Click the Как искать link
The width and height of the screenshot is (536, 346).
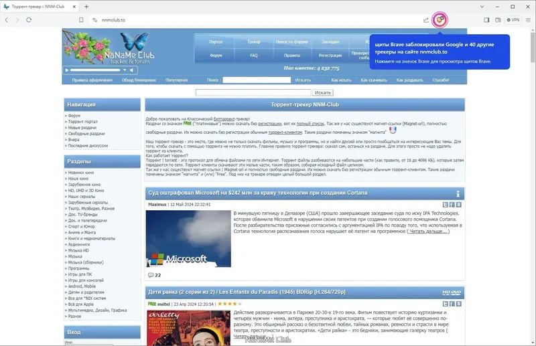point(341,80)
